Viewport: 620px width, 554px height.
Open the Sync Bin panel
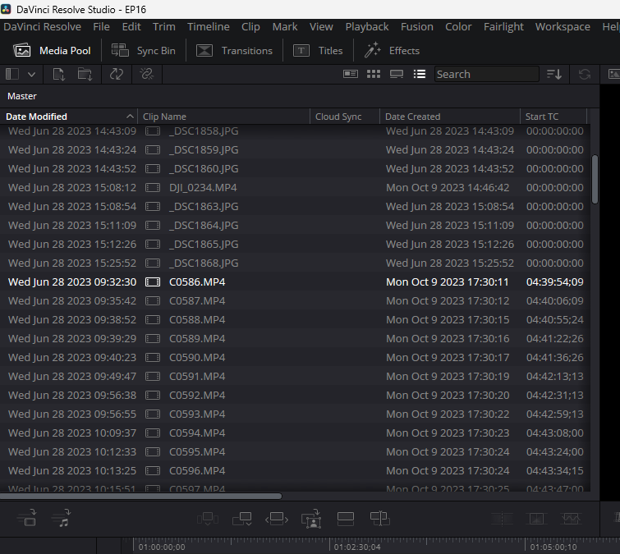[x=143, y=51]
